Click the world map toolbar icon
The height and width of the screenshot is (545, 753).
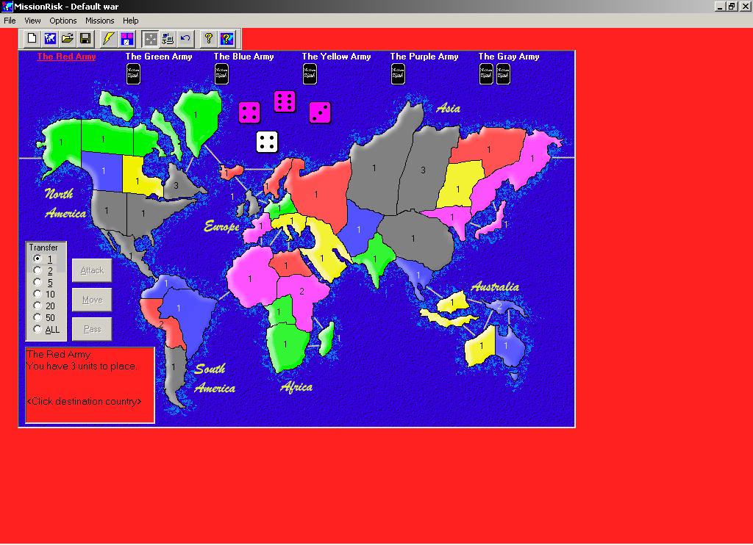(x=50, y=38)
